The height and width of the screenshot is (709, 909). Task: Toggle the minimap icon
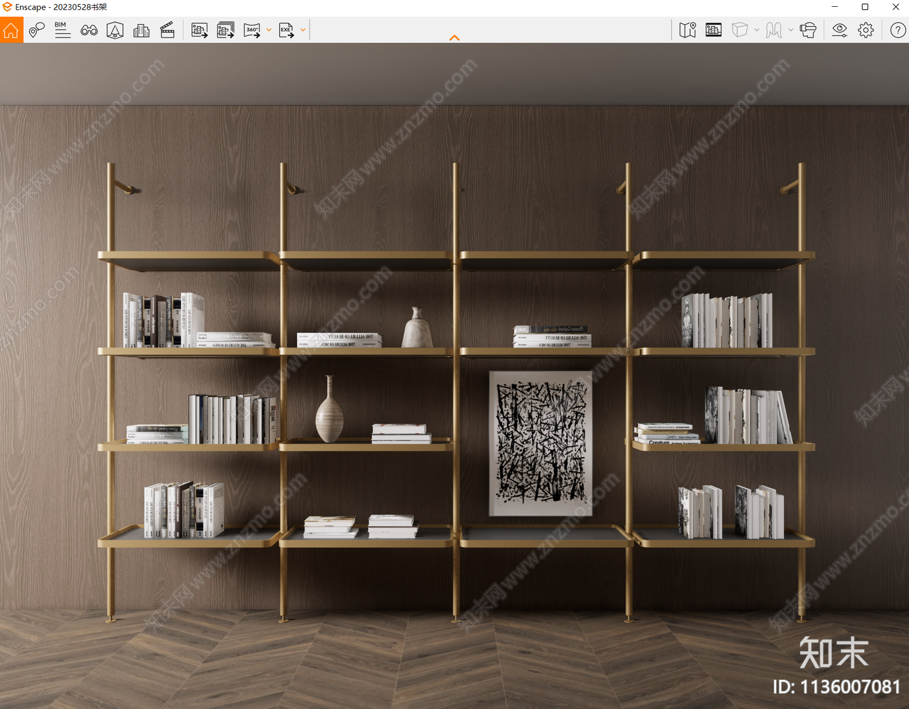pyautogui.click(x=687, y=30)
